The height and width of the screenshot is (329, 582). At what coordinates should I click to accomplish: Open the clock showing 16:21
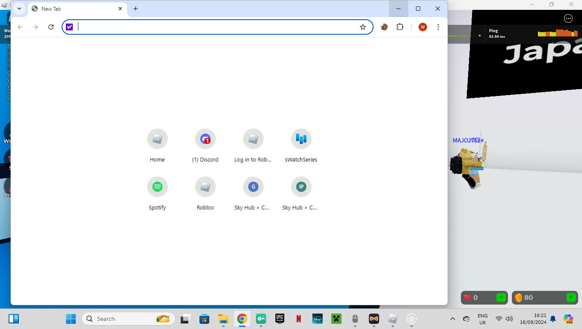tap(533, 319)
